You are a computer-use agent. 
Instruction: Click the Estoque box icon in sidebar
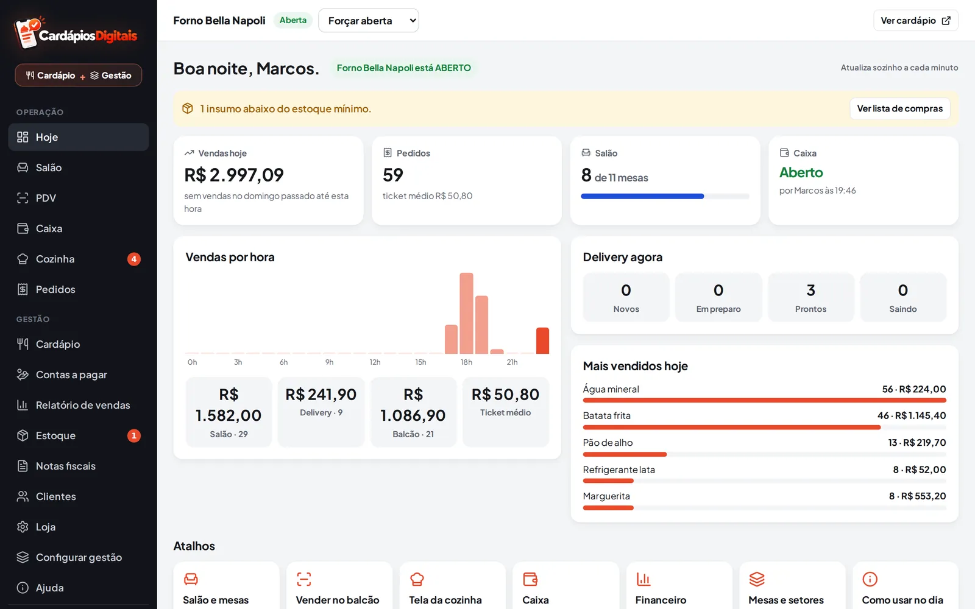23,435
